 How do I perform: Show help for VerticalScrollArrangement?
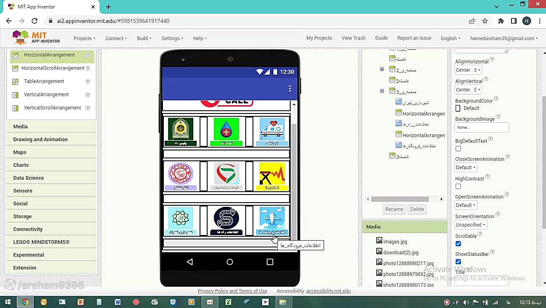[87, 108]
